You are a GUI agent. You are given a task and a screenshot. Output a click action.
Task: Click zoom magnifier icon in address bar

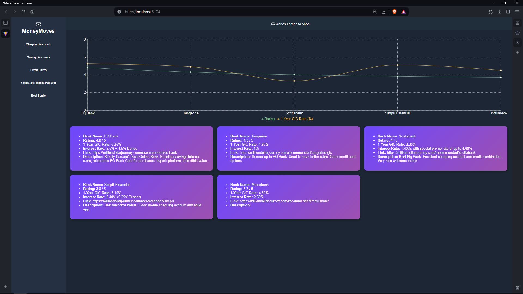(x=375, y=12)
